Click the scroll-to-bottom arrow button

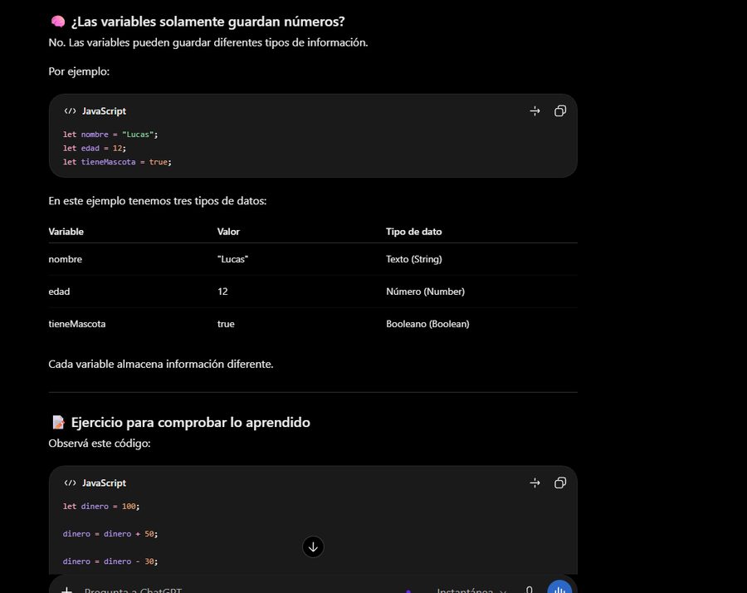click(313, 546)
